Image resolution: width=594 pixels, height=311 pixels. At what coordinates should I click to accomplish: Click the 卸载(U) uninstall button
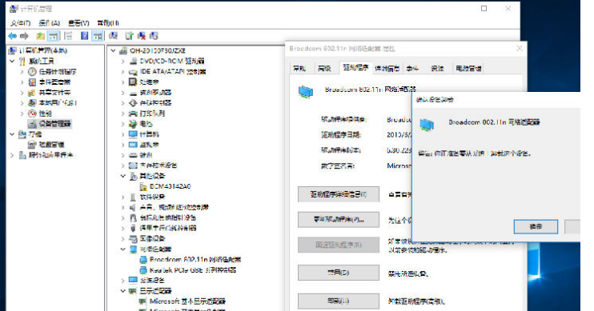(339, 301)
